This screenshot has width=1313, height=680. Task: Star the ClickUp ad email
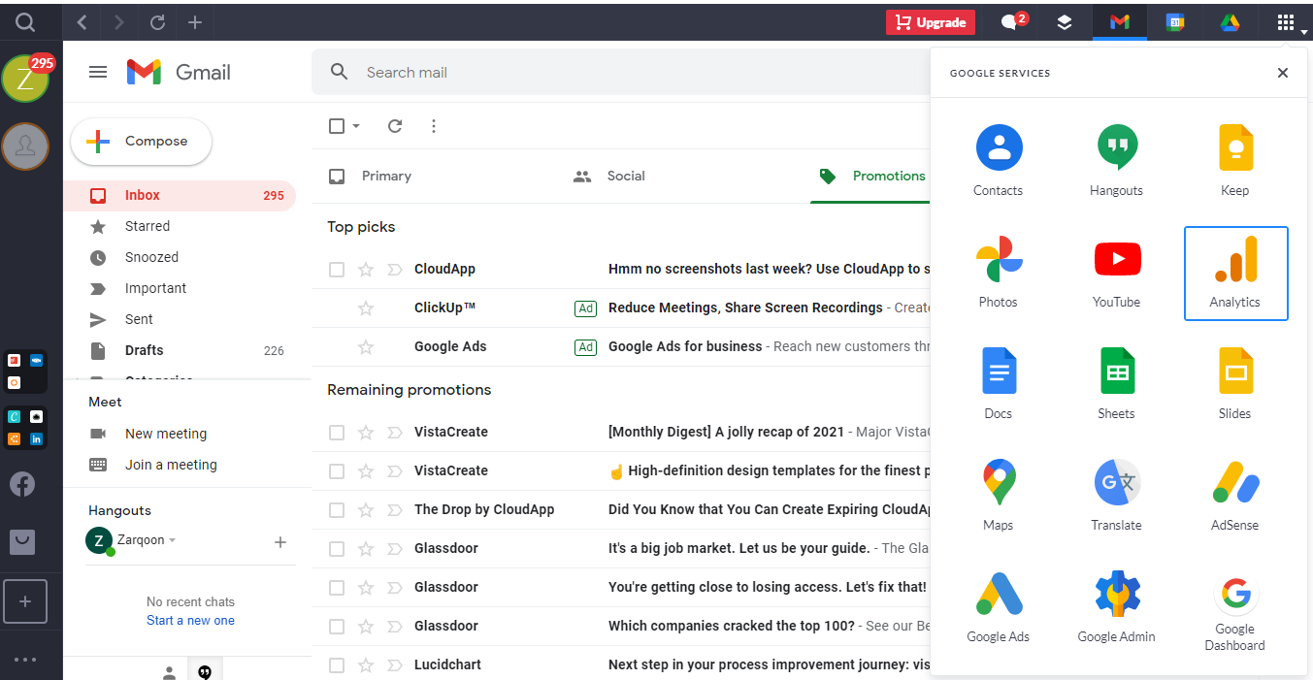pyautogui.click(x=366, y=308)
